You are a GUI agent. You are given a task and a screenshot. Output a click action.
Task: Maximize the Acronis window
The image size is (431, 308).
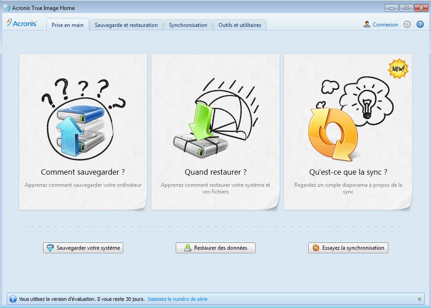406,8
